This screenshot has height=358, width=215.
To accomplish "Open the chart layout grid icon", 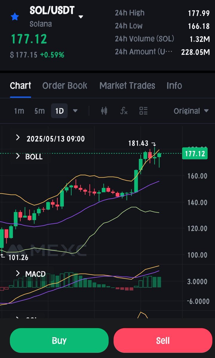I will point(143,111).
